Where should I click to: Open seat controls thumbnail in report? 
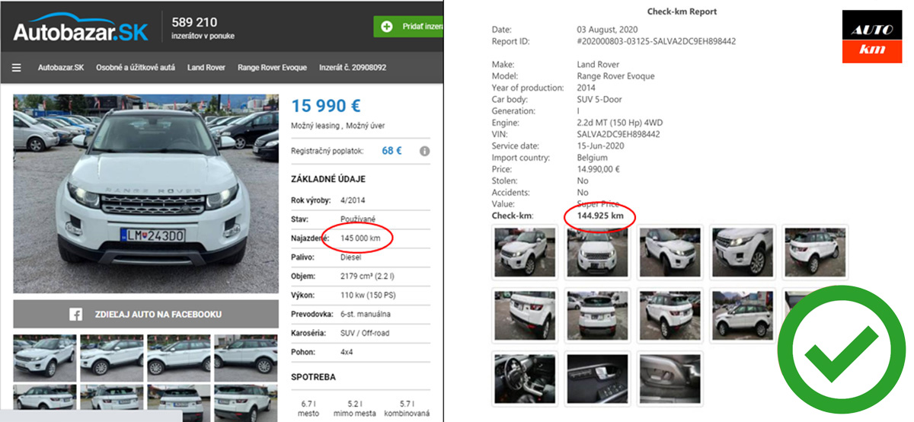click(670, 378)
